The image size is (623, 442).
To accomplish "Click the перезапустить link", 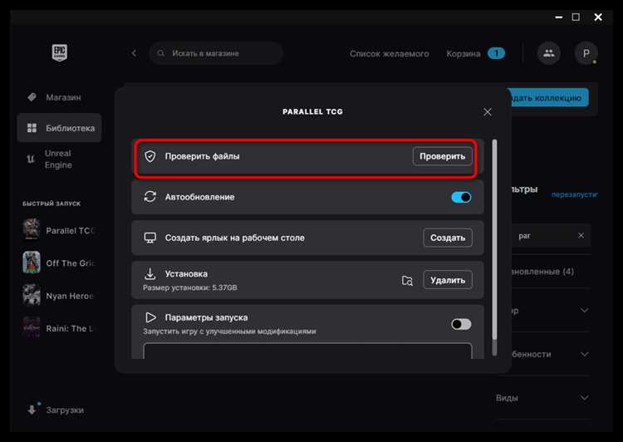I will click(575, 194).
